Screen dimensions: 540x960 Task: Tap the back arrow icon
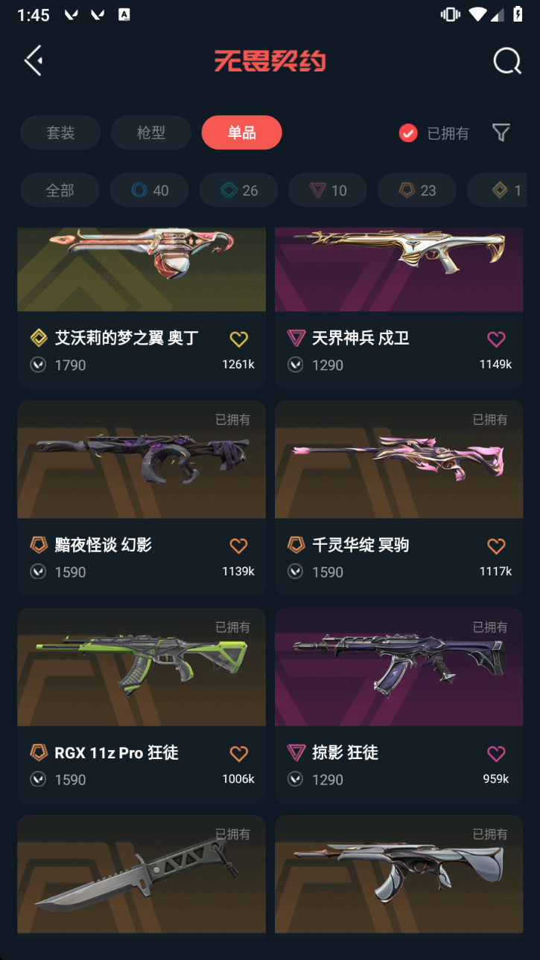click(34, 60)
